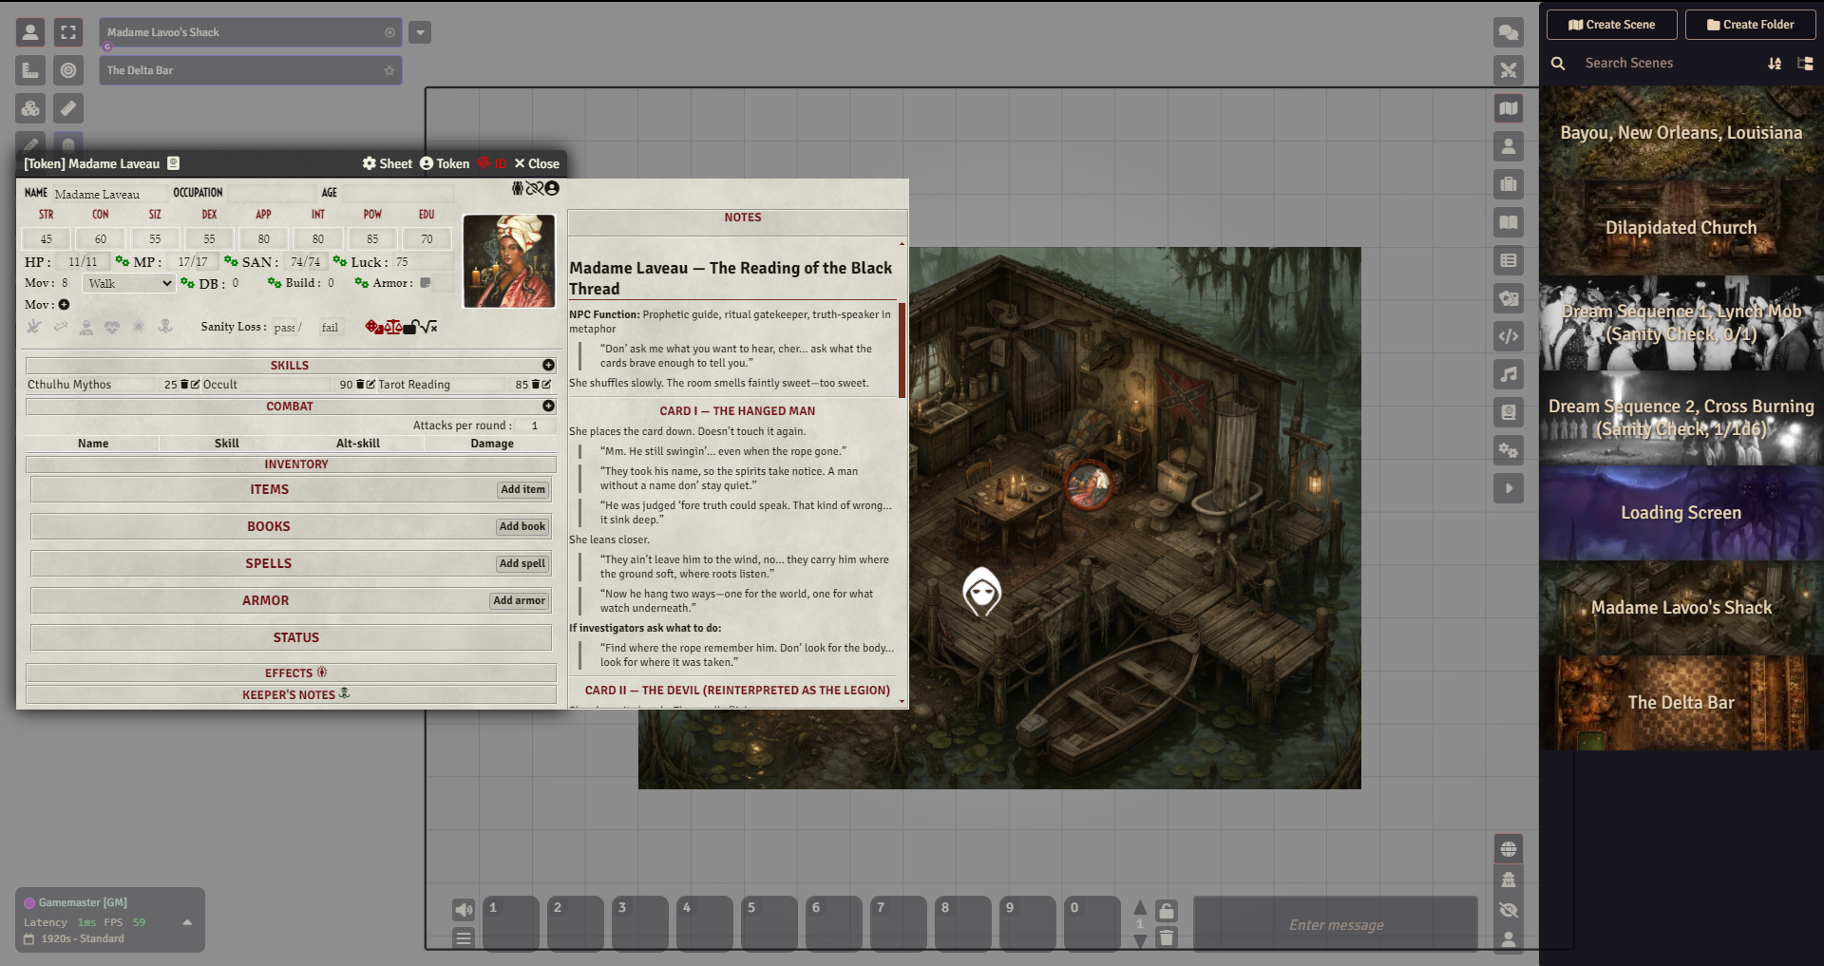Click the Create Scene button
This screenshot has width=1824, height=966.
(x=1611, y=25)
